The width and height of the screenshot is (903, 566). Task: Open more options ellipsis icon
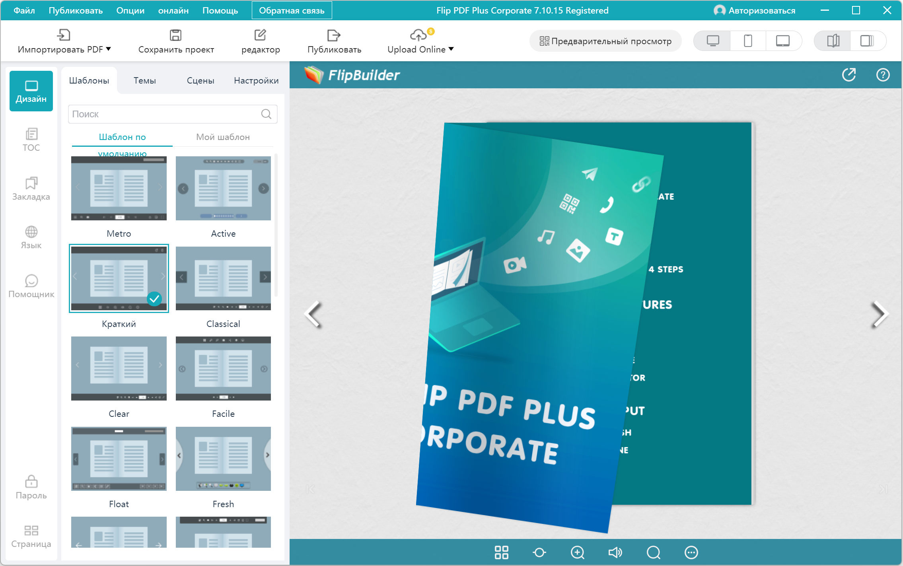coord(691,552)
